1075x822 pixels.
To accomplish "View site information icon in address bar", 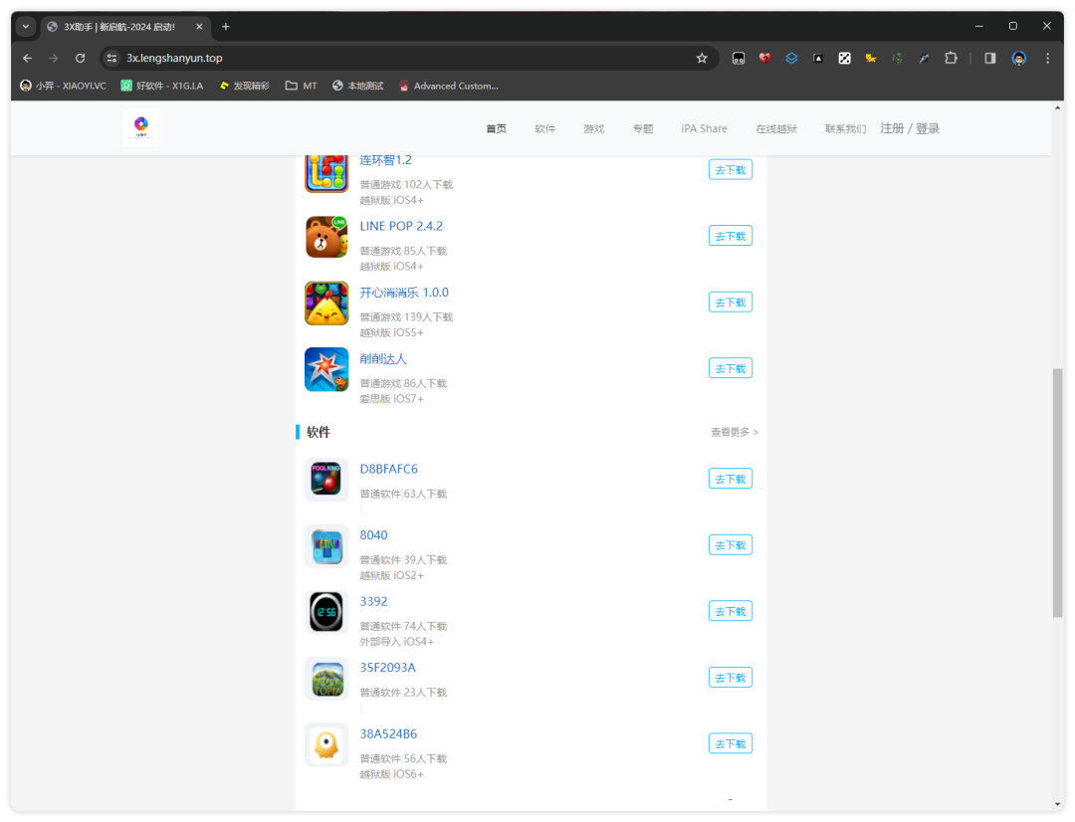I will pos(111,59).
